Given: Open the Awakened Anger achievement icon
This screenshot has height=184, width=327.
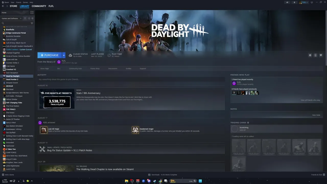Looking at the screenshot, I should click(135, 130).
